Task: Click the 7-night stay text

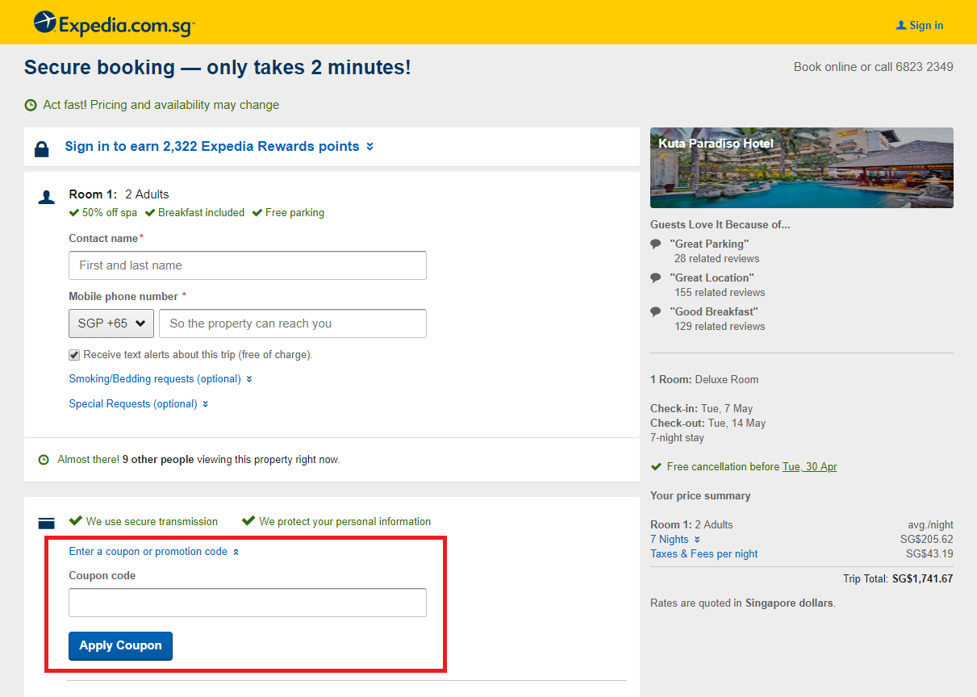Action: pos(677,438)
